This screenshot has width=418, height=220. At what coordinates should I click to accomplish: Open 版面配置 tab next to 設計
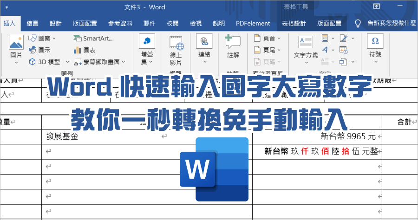[x=85, y=23]
